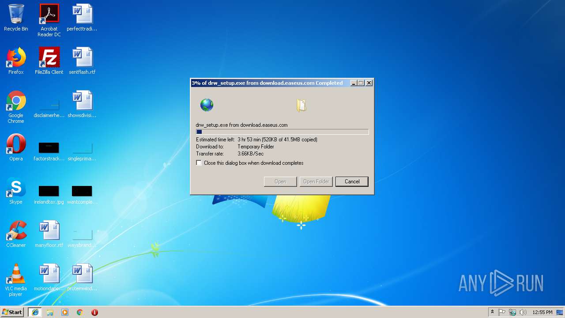The height and width of the screenshot is (318, 565).
Task: Show hidden system tray icons
Action: (492, 312)
